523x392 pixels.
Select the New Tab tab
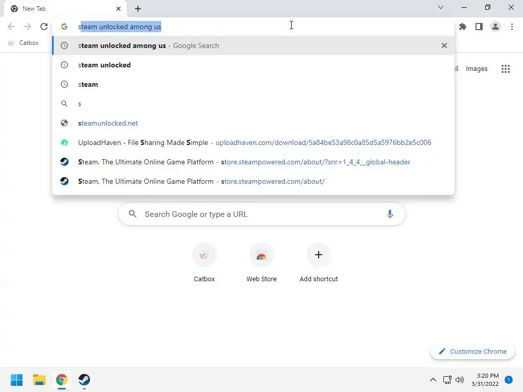click(65, 9)
